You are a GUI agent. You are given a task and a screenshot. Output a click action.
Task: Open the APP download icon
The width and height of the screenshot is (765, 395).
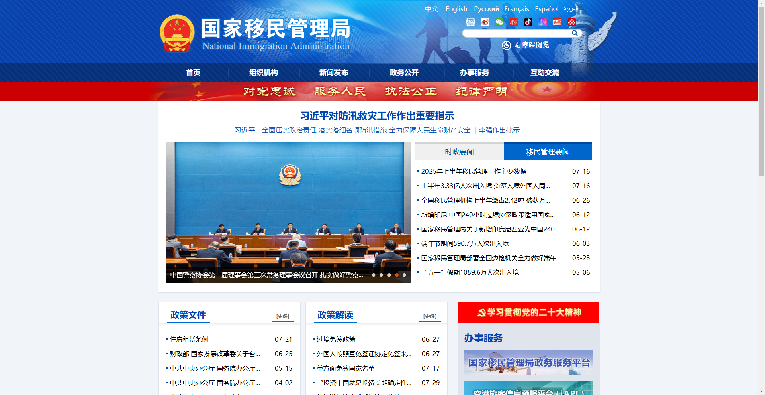coord(470,22)
